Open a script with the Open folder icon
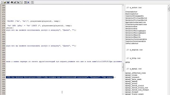 pos(5,2)
